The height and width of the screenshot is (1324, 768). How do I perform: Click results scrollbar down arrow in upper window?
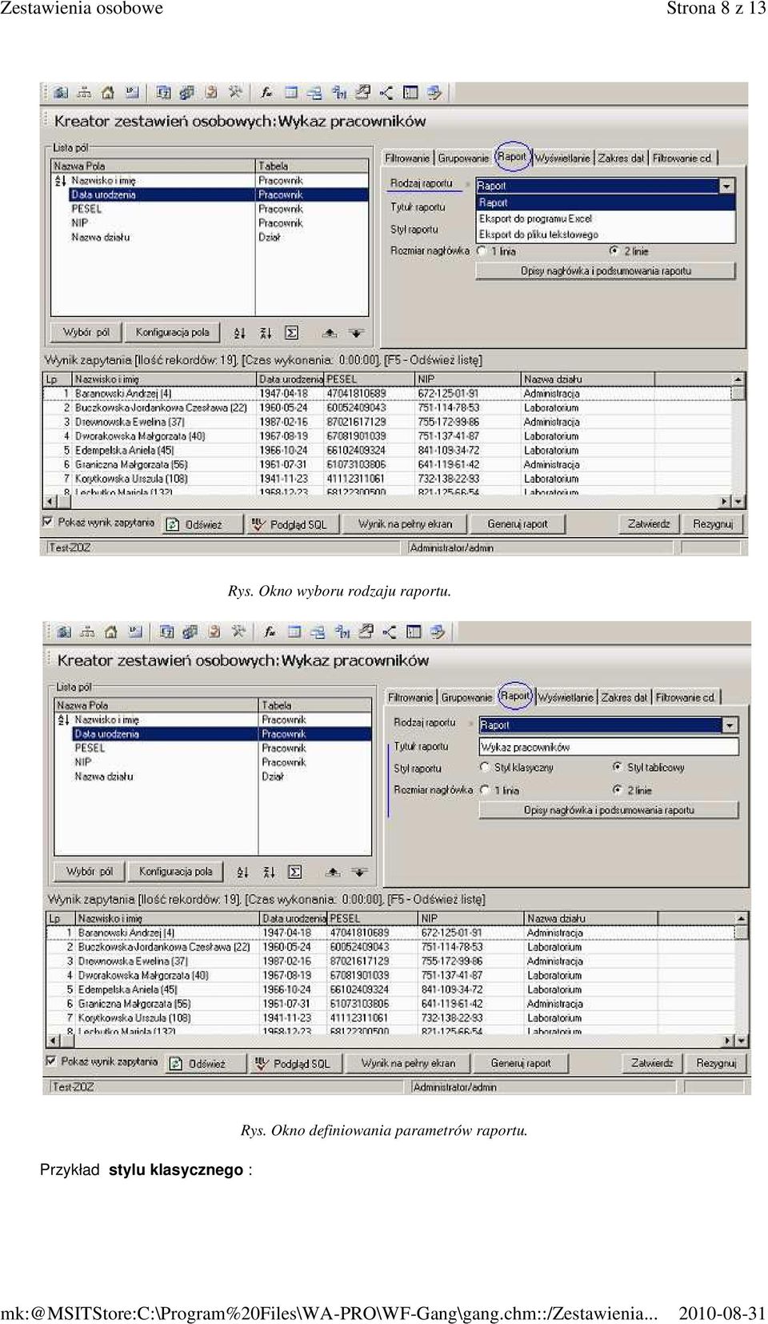[x=739, y=501]
